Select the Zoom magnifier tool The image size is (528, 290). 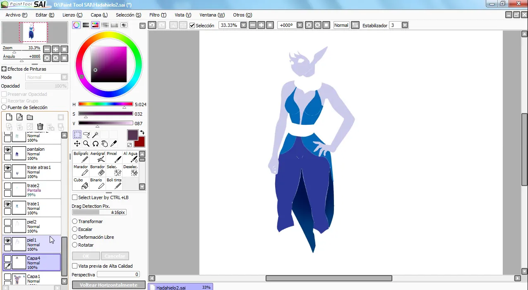tap(86, 144)
